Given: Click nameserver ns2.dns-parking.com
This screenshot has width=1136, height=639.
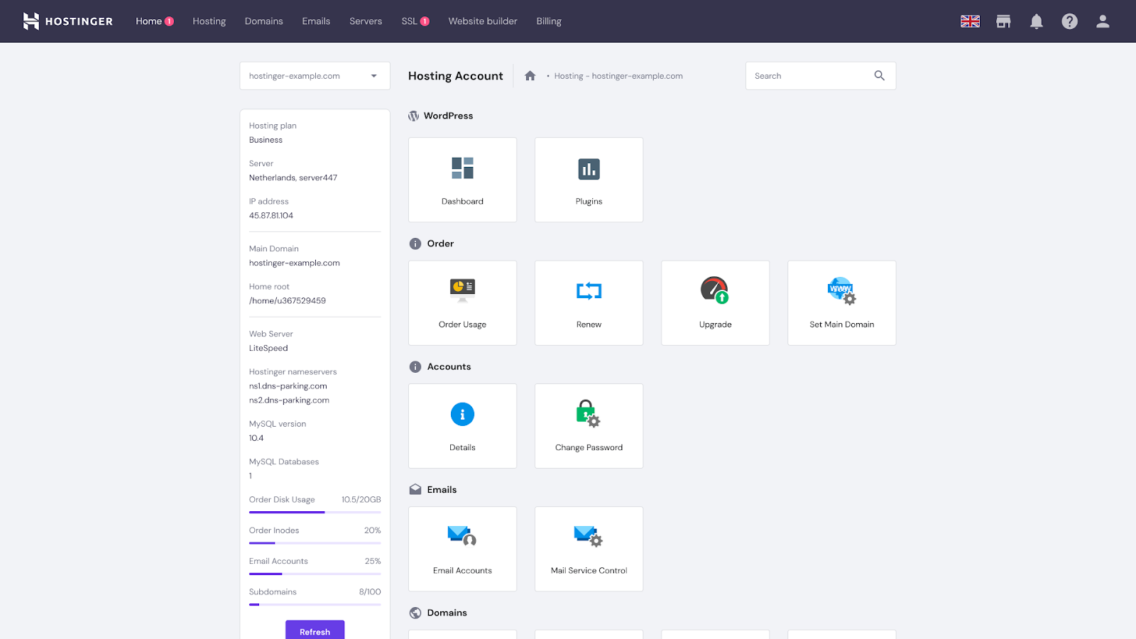Looking at the screenshot, I should [289, 400].
